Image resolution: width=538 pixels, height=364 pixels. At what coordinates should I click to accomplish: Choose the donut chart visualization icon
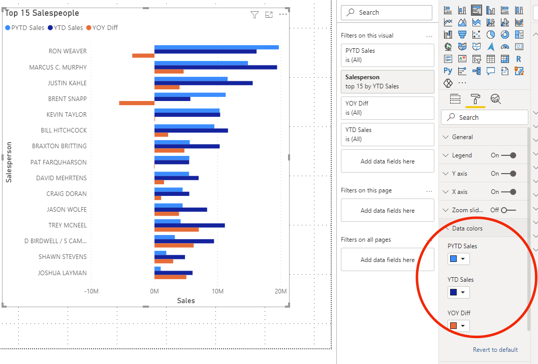pyautogui.click(x=504, y=35)
